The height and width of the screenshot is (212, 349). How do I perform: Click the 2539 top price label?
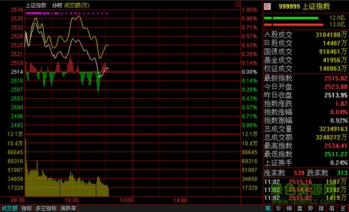point(17,9)
